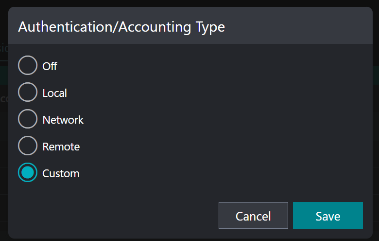Choose the Local radio button circle
This screenshot has height=241, width=379.
(28, 93)
